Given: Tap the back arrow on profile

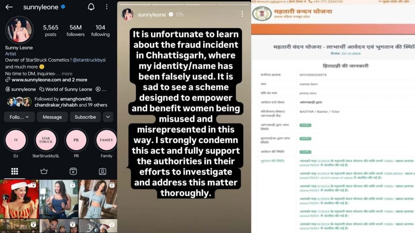Looking at the screenshot, I should coord(9,7).
